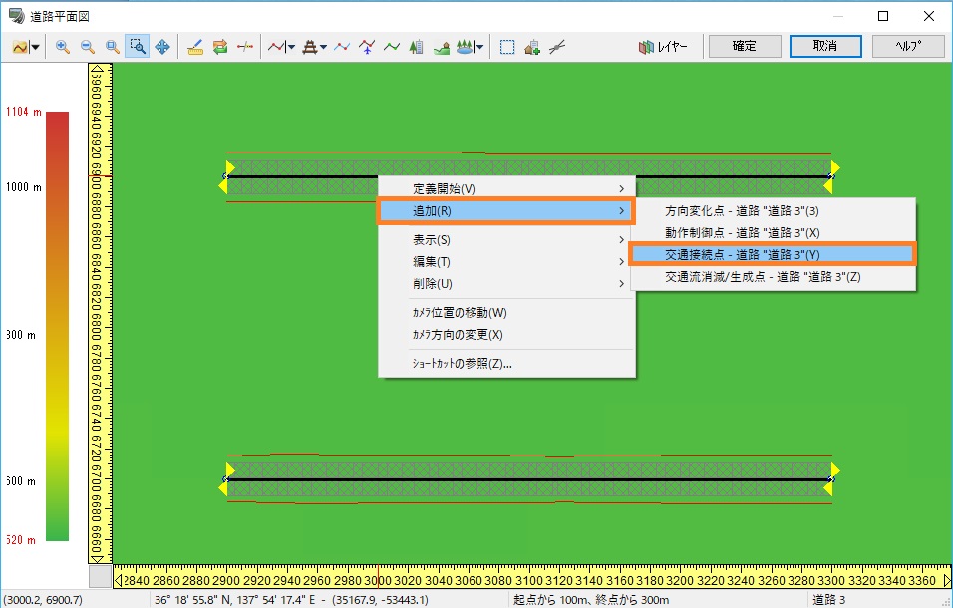This screenshot has width=953, height=608.
Task: Open the 追加(R) context menu item
Action: (505, 211)
